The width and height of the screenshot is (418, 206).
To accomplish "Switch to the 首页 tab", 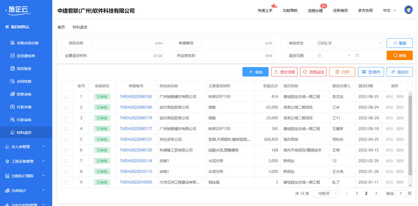I will coord(61,27).
